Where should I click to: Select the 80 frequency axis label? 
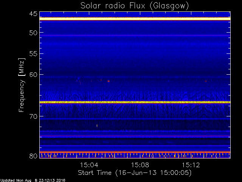point(33,156)
